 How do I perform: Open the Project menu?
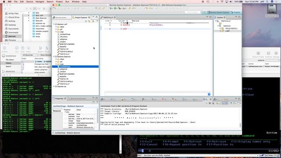pos(59,2)
